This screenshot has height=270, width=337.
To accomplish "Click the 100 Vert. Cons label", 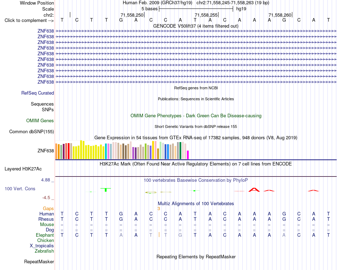I will coord(20,189).
